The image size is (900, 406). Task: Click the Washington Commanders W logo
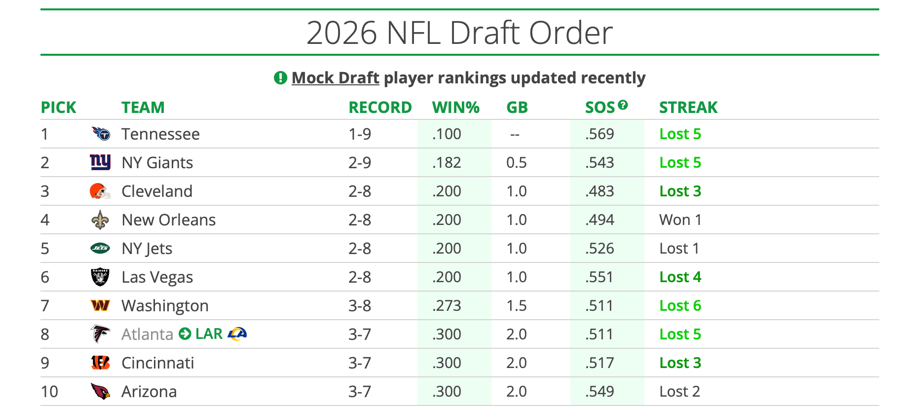point(100,305)
